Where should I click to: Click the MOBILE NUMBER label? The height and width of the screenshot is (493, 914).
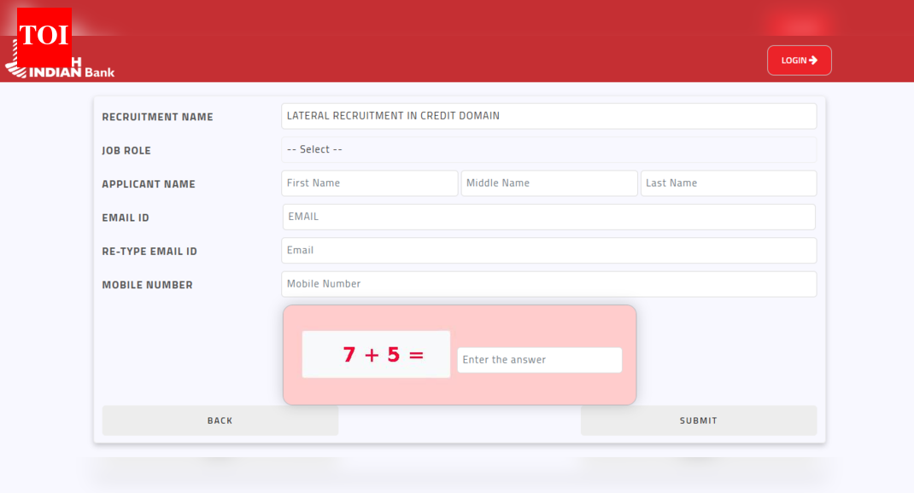[x=147, y=285]
